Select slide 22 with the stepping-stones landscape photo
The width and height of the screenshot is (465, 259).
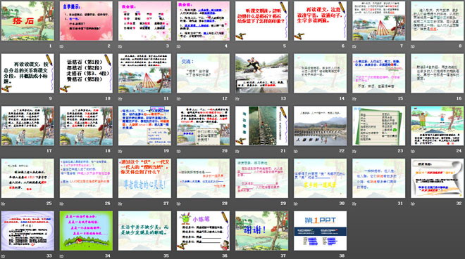[320, 126]
